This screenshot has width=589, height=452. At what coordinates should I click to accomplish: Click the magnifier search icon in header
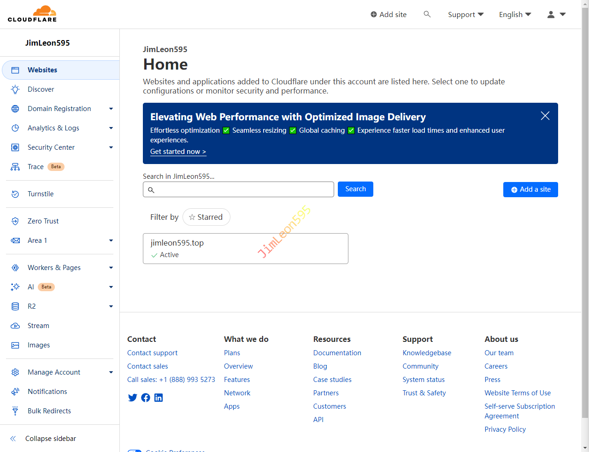[427, 14]
